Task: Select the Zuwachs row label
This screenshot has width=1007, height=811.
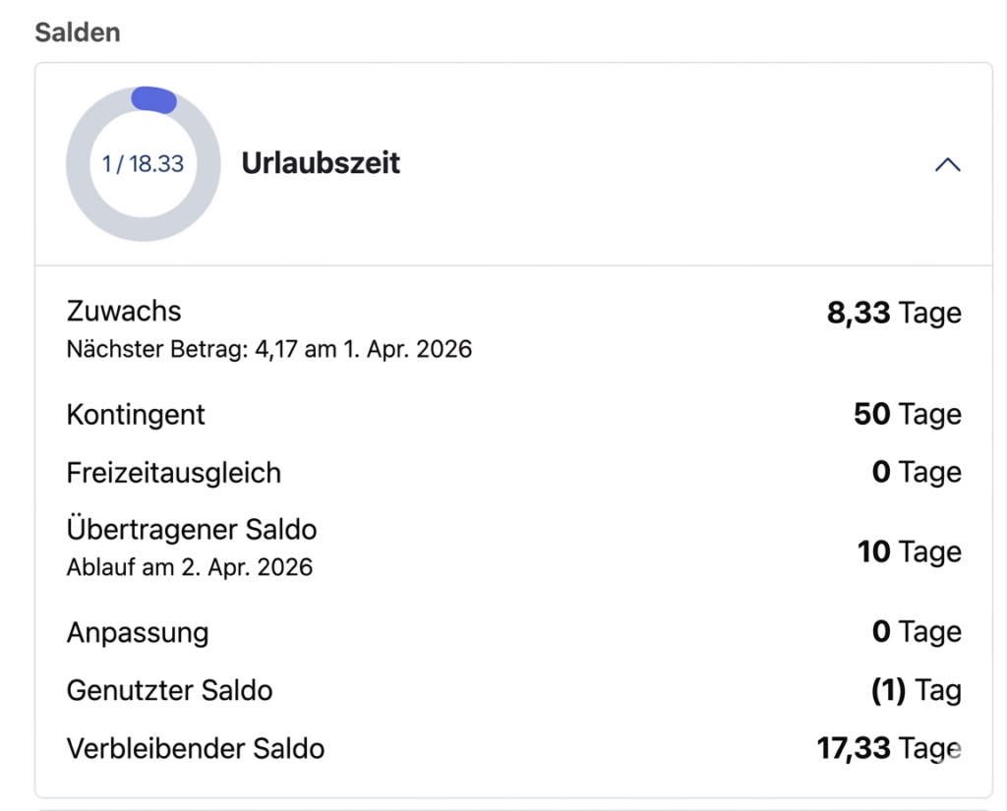Action: click(124, 312)
